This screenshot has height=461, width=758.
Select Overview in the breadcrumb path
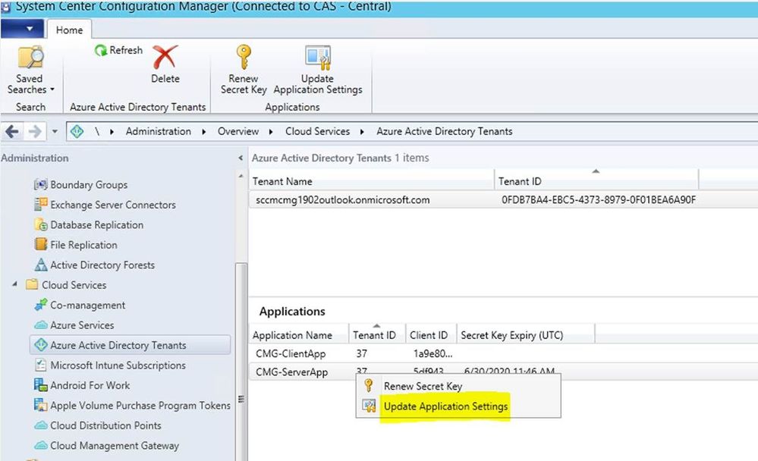click(237, 131)
